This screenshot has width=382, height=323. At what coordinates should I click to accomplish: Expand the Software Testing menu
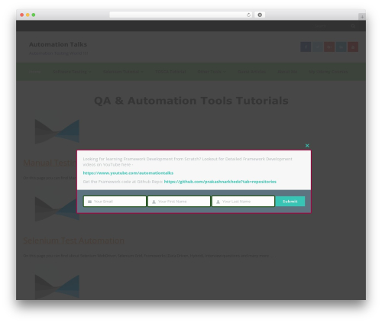(x=72, y=72)
